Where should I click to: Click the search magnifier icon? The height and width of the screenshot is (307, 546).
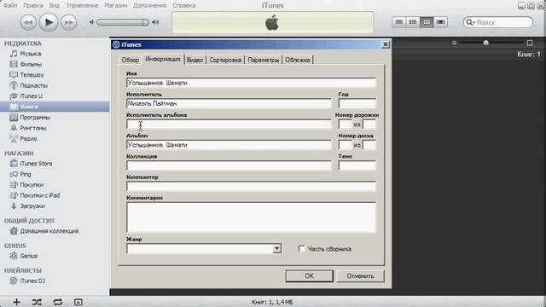(470, 22)
